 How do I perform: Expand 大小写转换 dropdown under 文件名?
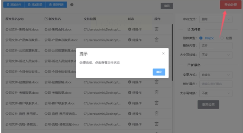click(x=216, y=55)
